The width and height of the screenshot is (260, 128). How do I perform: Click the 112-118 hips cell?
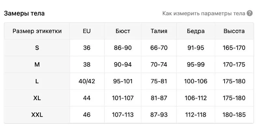coord(196,115)
